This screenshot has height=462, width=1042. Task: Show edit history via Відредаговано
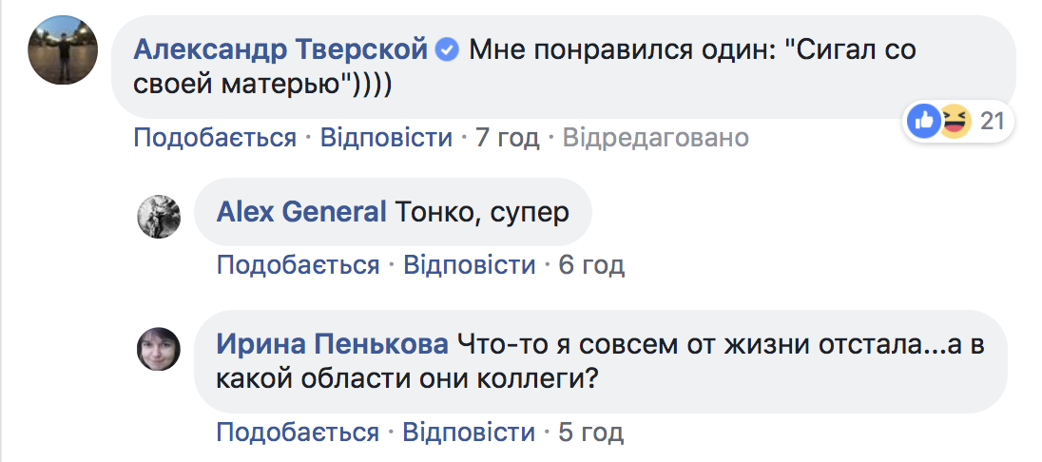[656, 139]
